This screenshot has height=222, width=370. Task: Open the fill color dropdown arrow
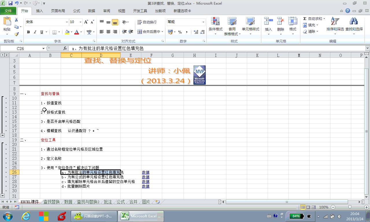[x=71, y=32]
